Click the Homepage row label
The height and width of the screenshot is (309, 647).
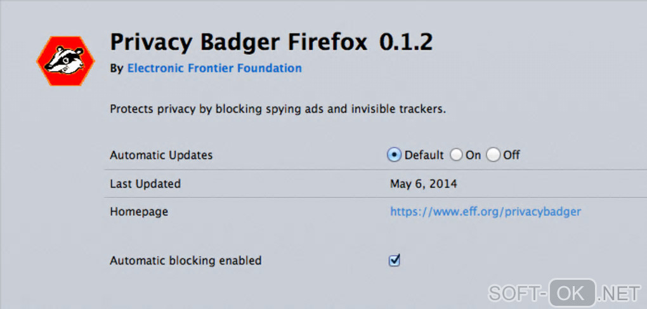click(139, 211)
